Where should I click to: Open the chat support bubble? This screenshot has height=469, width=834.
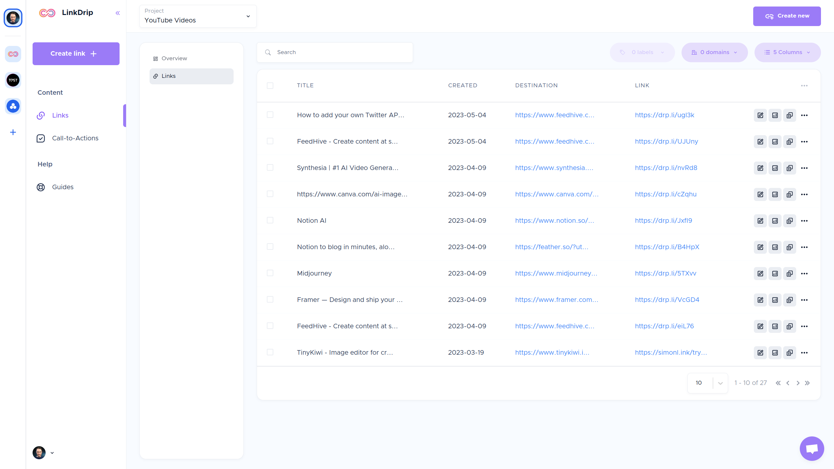(x=812, y=448)
